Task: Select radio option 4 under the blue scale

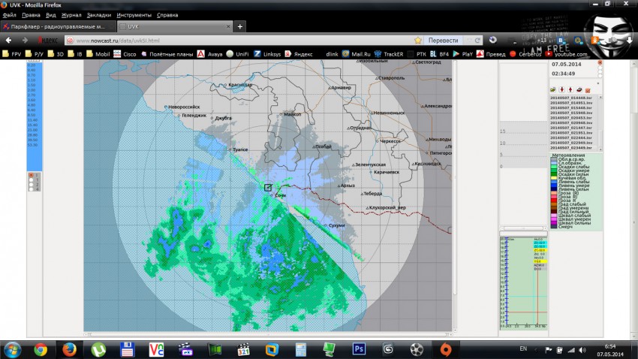Action: [30, 189]
